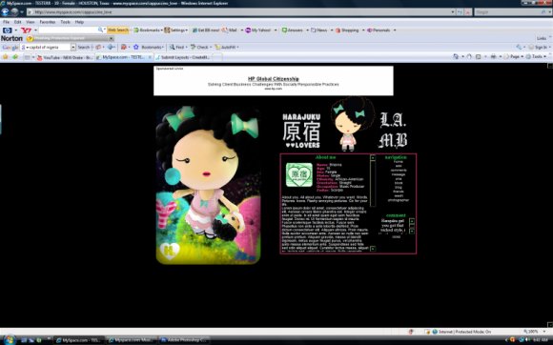Click the HP Global Citizenship ad link
The width and height of the screenshot is (553, 345).
tap(274, 79)
